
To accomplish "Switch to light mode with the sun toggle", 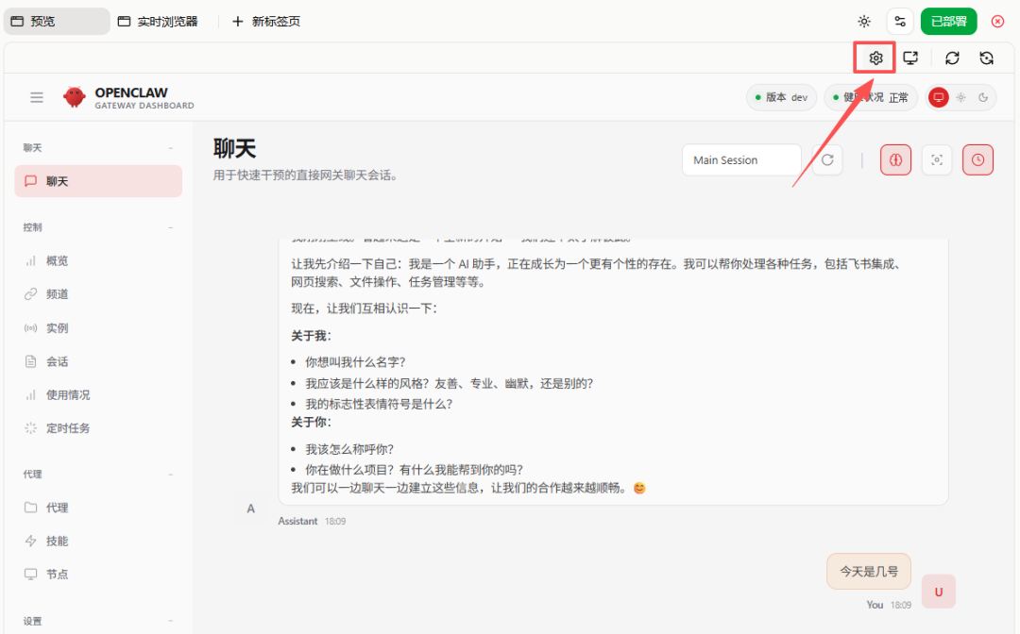I will coord(960,97).
